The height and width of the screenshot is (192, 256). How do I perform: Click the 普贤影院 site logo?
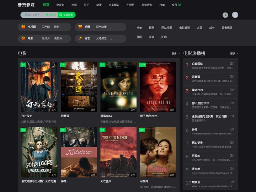(26, 5)
